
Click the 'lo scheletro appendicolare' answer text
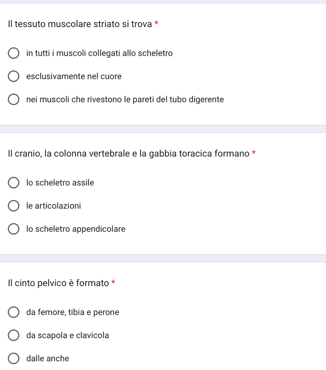click(x=76, y=229)
